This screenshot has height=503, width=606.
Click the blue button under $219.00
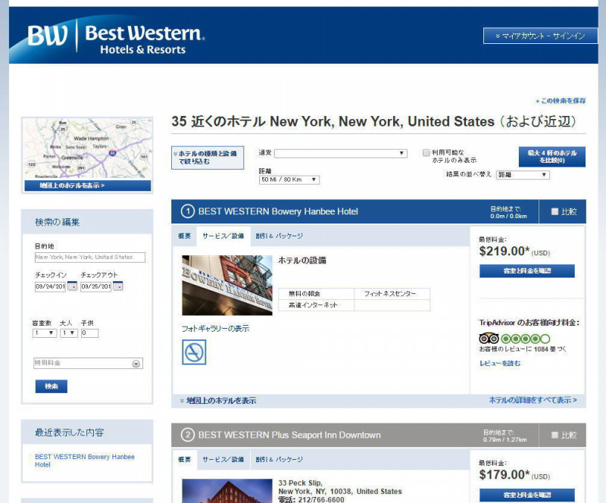[x=526, y=271]
